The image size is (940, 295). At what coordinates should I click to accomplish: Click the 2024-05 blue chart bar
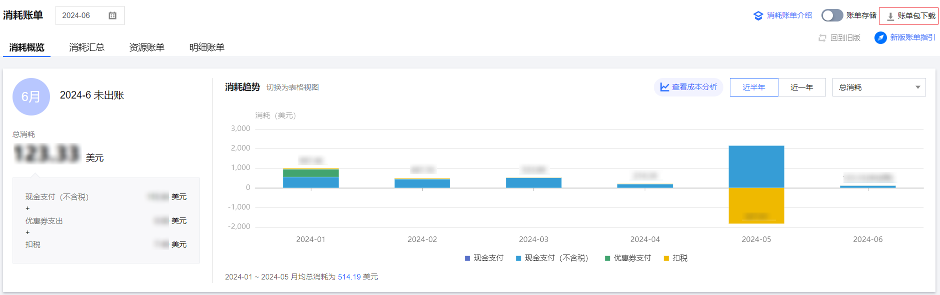pyautogui.click(x=756, y=166)
